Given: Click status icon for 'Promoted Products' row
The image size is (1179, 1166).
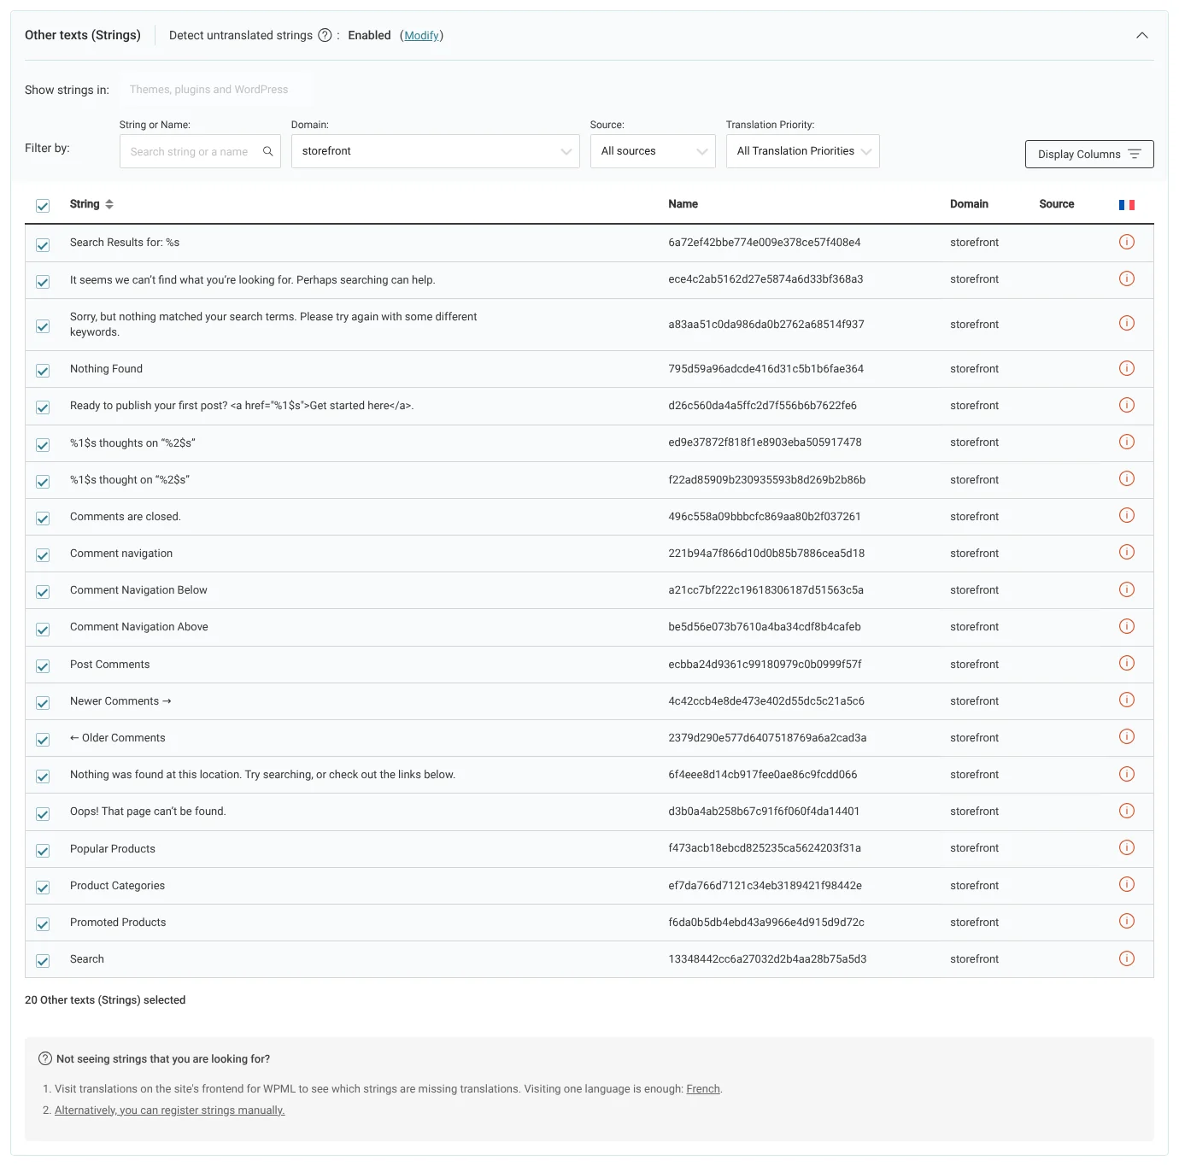Looking at the screenshot, I should 1127,921.
